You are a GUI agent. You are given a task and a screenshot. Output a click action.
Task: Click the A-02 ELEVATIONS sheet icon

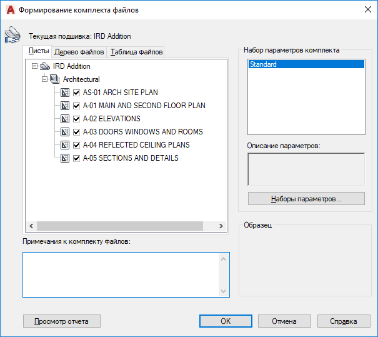[65, 119]
